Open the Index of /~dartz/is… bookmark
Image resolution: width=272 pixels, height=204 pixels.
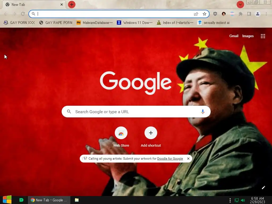tap(175, 23)
